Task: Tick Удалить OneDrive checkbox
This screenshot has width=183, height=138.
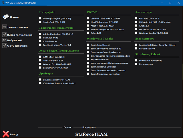Action: tap(88, 59)
